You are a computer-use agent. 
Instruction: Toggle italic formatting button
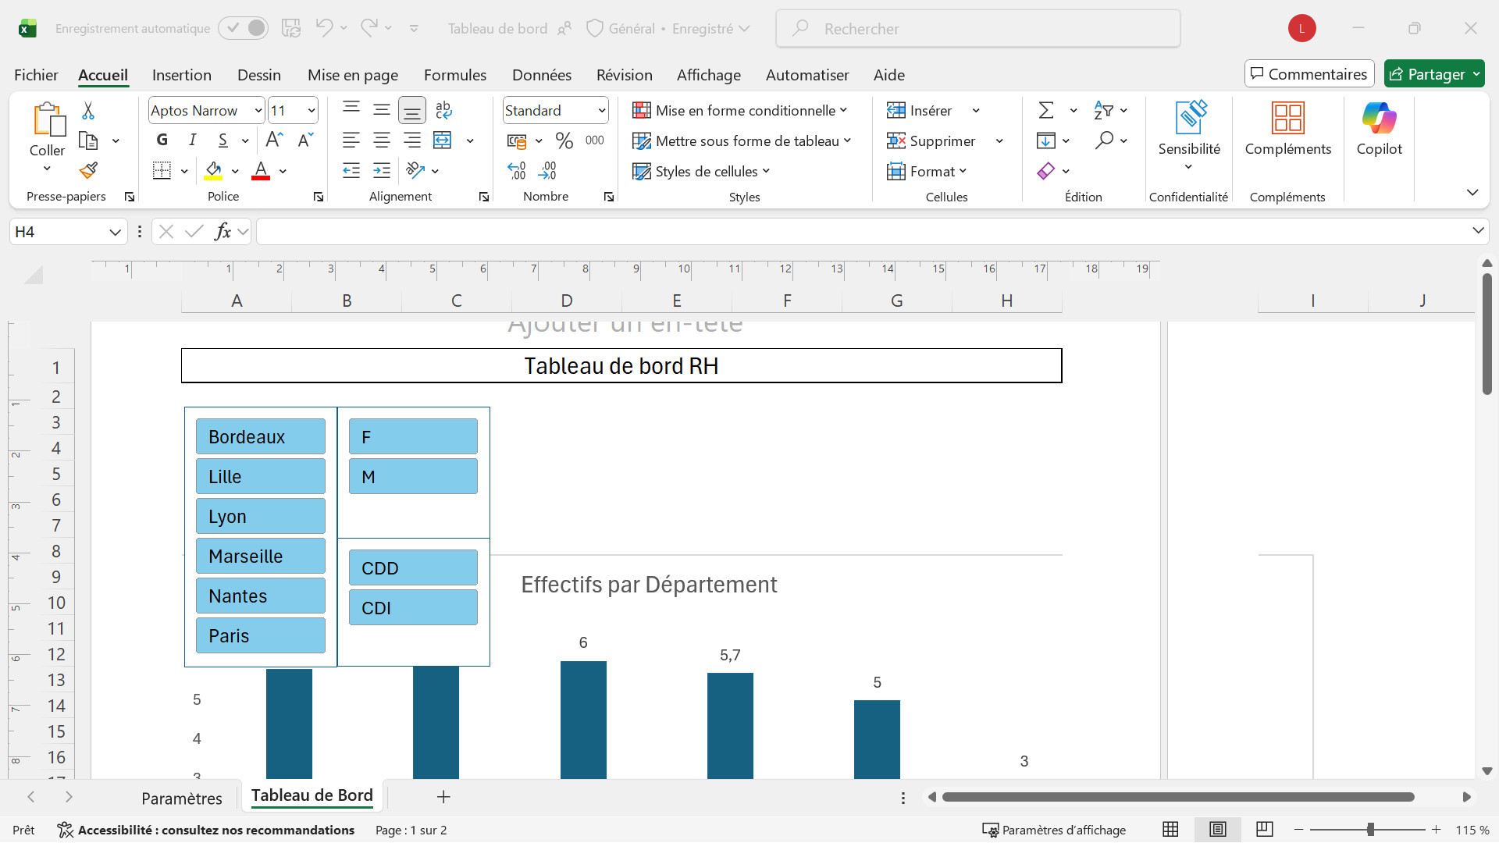[x=192, y=140]
